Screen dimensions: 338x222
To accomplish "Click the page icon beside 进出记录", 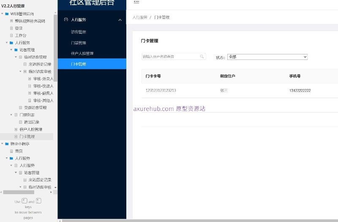I will (x=20, y=122).
